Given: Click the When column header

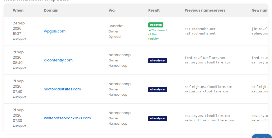Looking at the screenshot, I should point(18,10).
